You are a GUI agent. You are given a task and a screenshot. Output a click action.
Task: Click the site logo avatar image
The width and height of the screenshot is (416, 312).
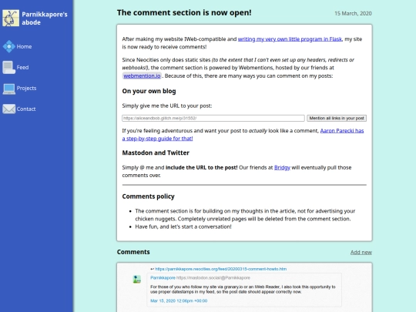pos(11,18)
